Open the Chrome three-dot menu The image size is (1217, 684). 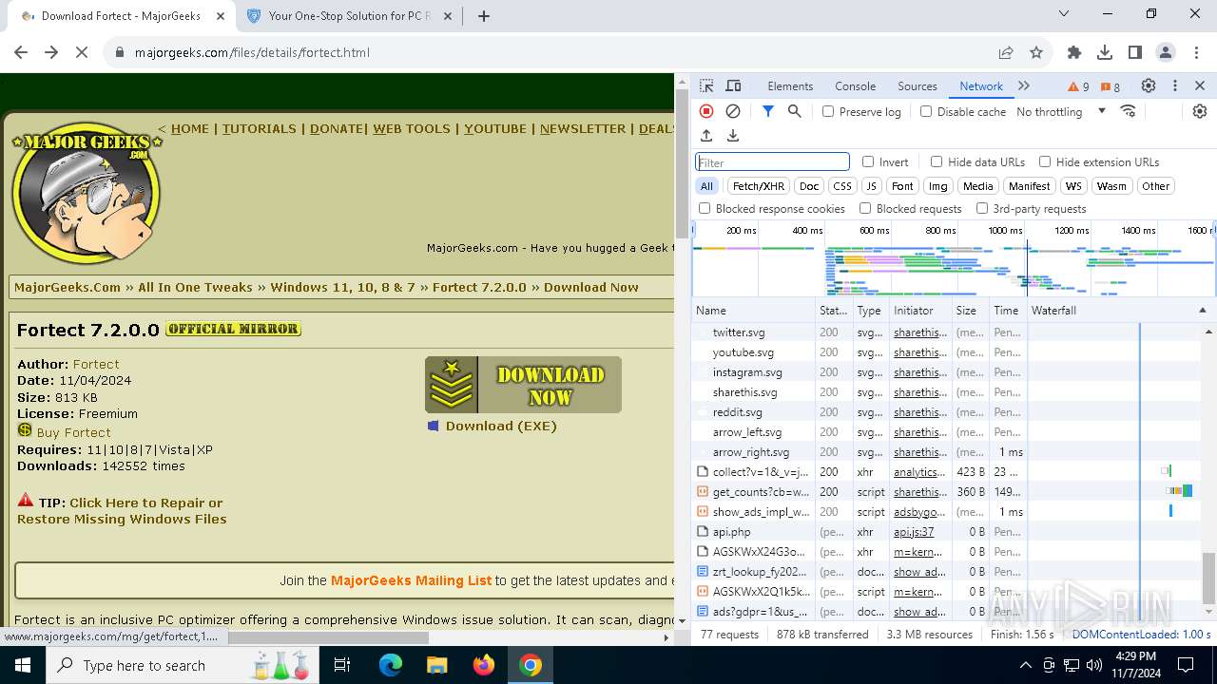coord(1196,52)
